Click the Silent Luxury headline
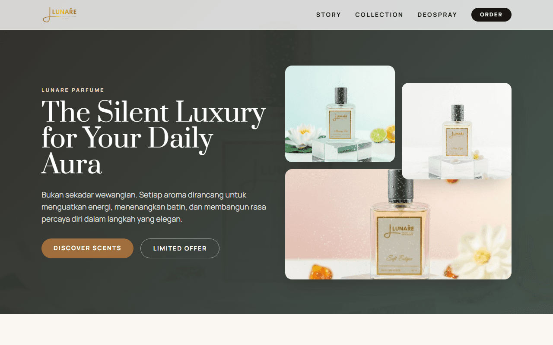Screen dimensions: 553x345 [x=153, y=137]
